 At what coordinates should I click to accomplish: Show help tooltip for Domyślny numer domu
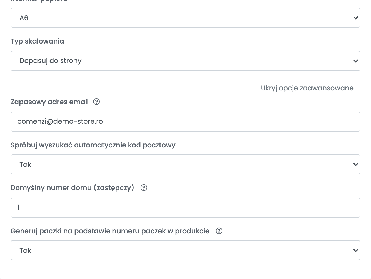click(x=144, y=188)
